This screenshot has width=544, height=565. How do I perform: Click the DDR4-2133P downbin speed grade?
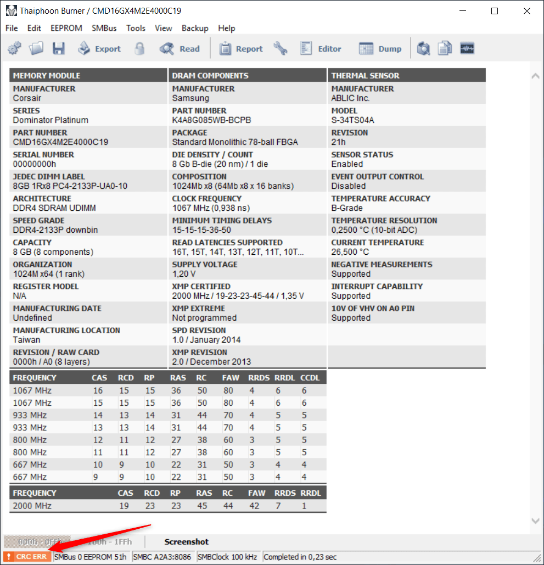[x=55, y=230]
